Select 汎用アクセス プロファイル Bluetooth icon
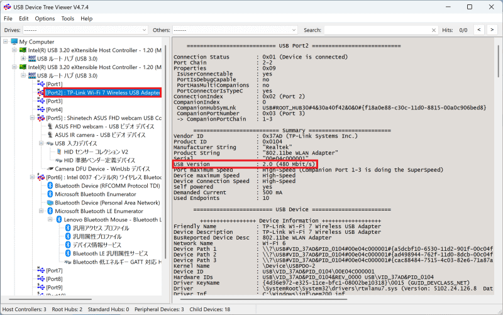 point(68,228)
